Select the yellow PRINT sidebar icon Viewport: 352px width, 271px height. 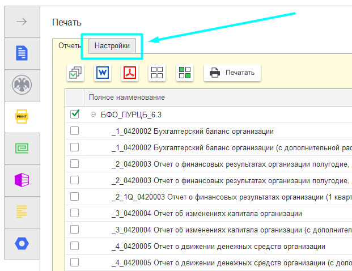[22, 117]
